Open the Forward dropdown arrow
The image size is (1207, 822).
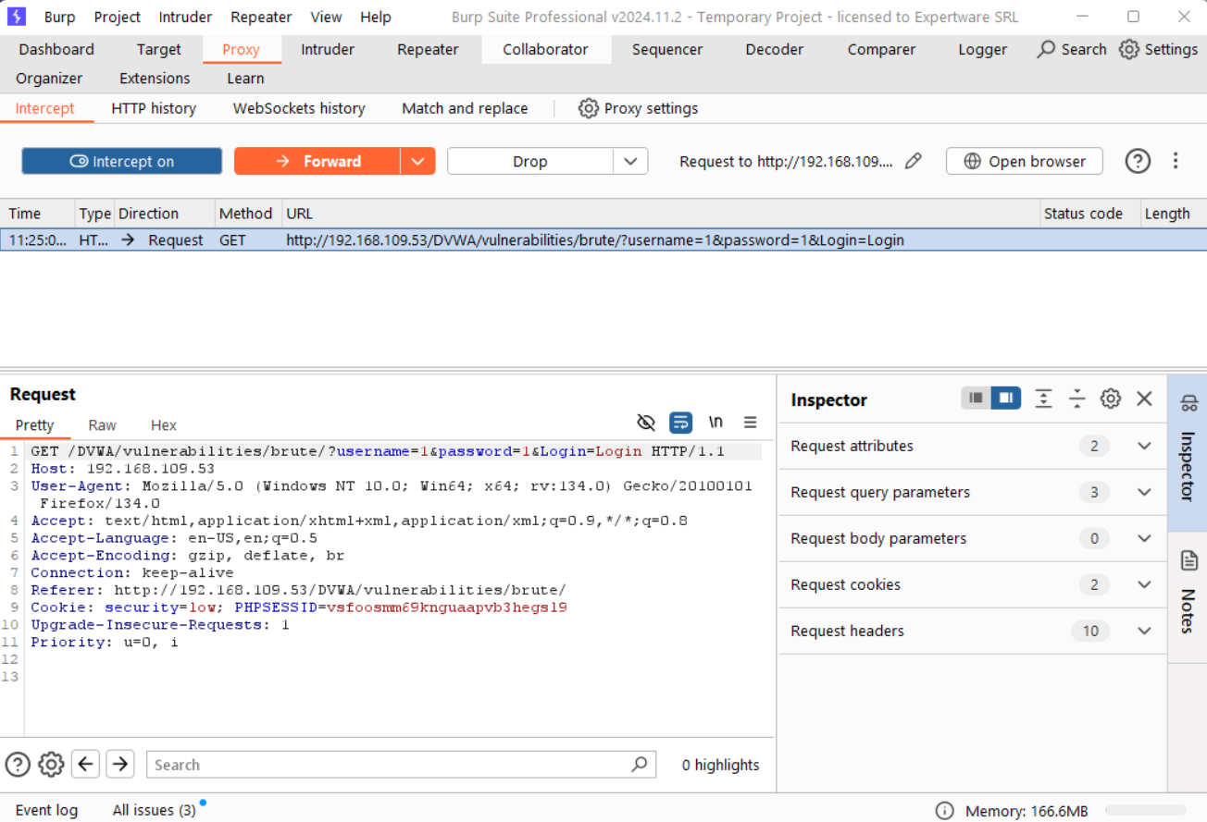pyautogui.click(x=417, y=161)
